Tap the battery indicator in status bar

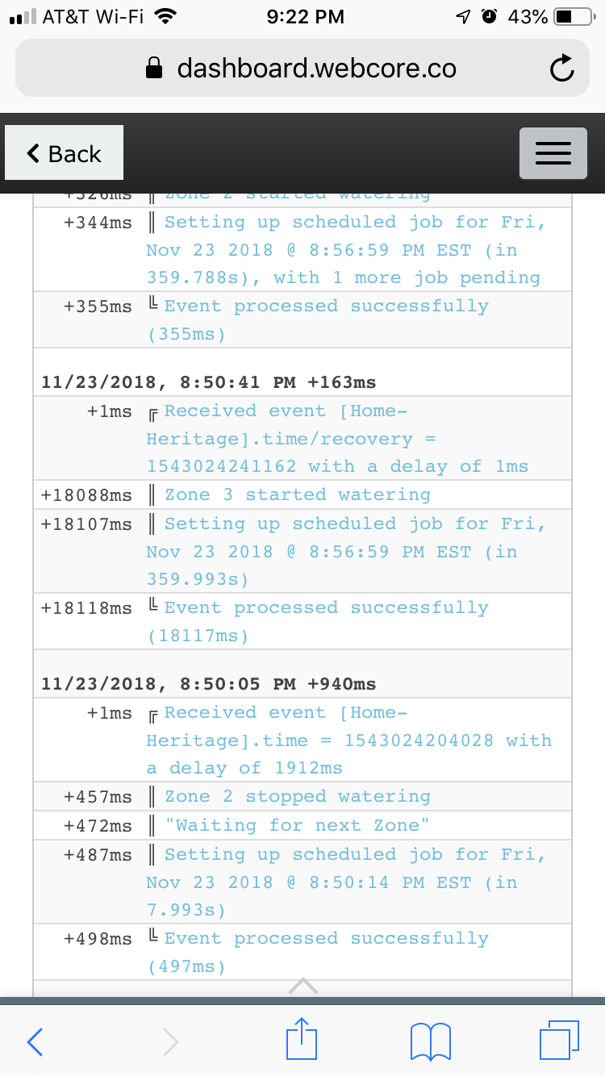tap(573, 16)
